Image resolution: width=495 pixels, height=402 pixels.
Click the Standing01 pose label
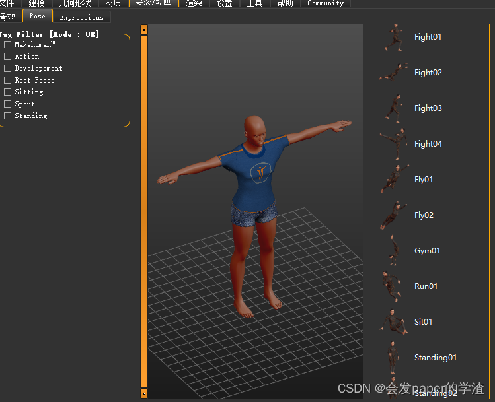(x=436, y=358)
